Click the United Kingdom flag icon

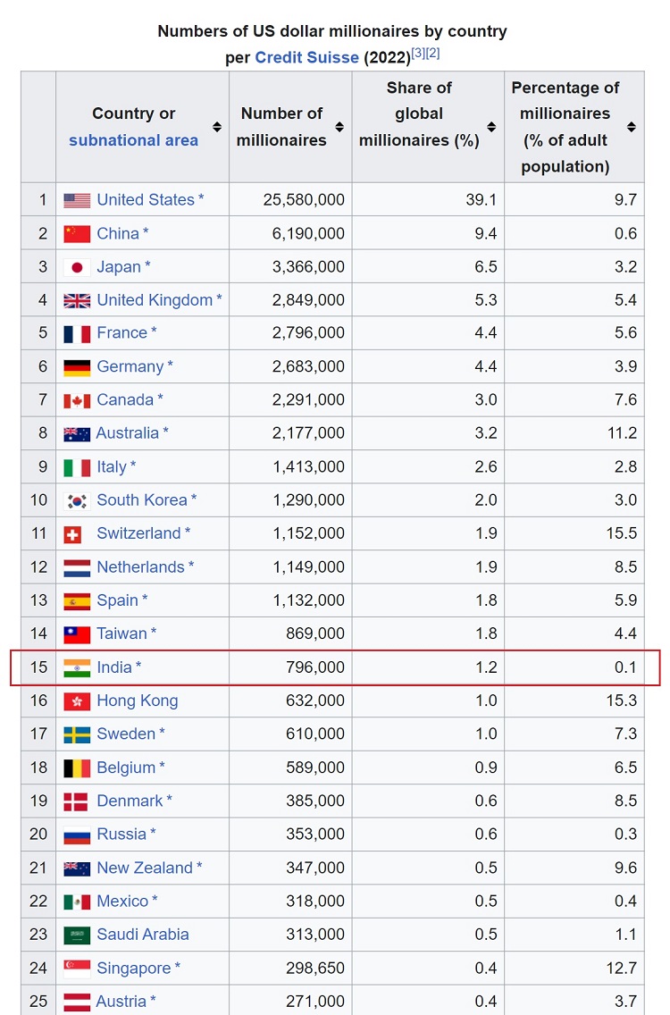(77, 300)
